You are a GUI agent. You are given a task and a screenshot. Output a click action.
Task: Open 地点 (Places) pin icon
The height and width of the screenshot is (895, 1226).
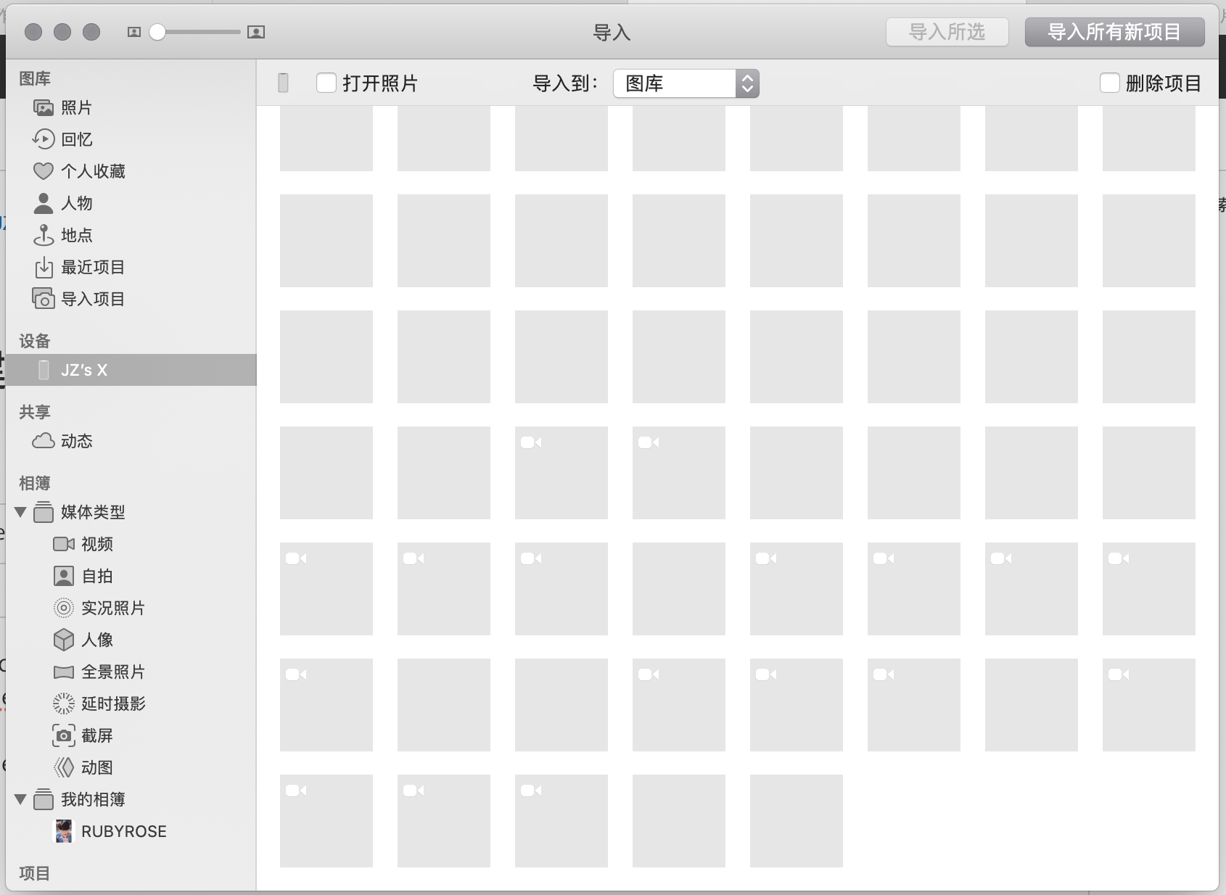44,235
